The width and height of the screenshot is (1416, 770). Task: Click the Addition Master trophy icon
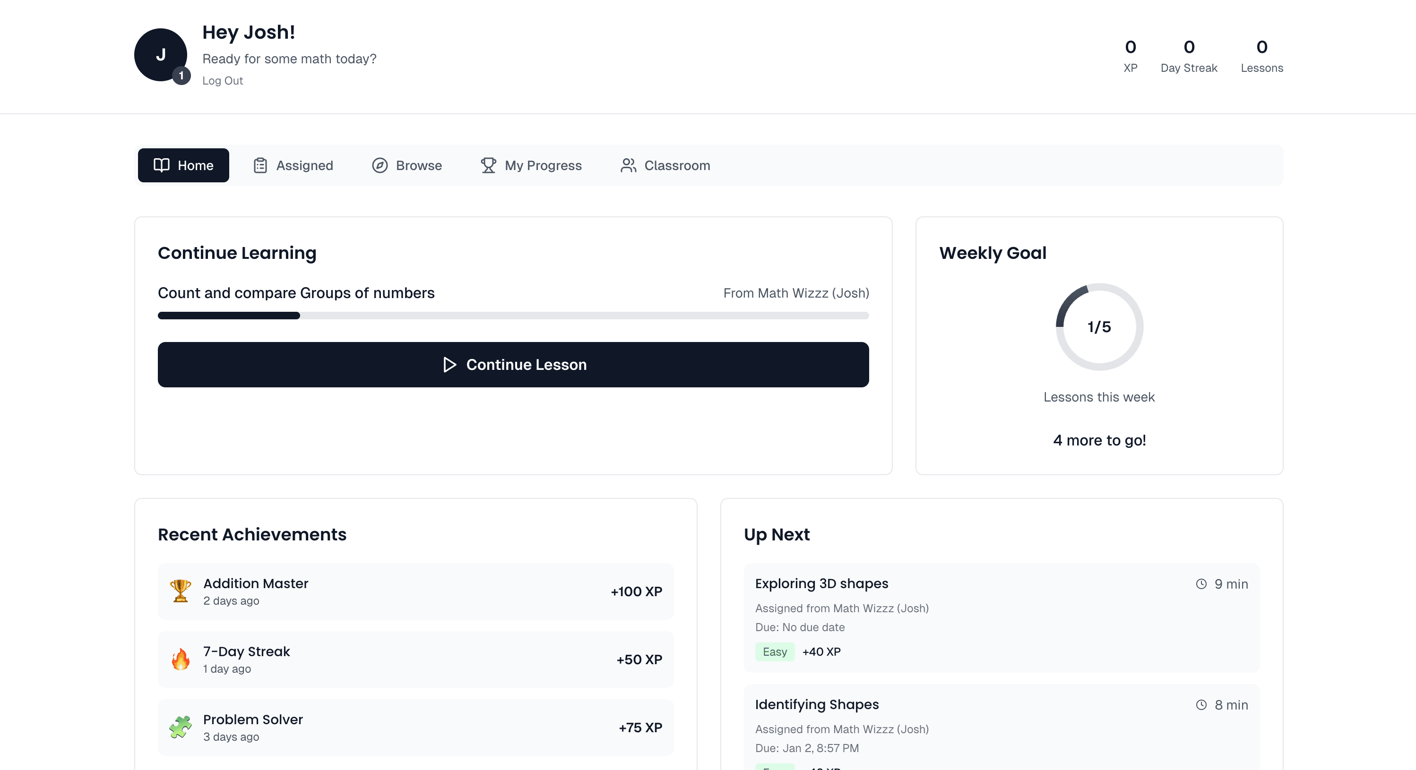(x=180, y=591)
